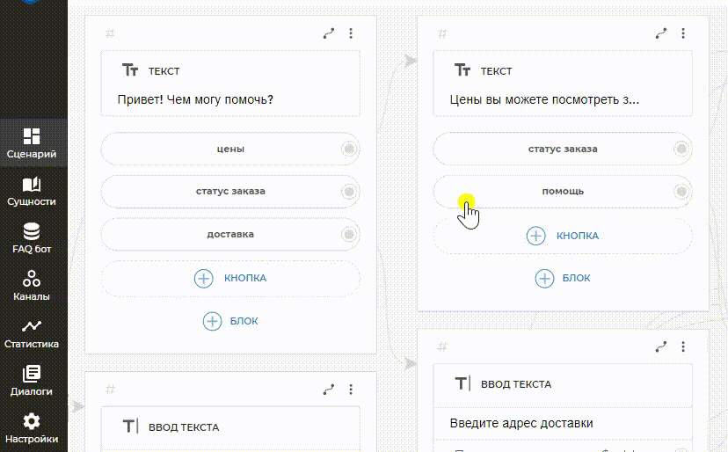This screenshot has width=728, height=452.
Task: Open three-dot menu of prices block
Action: [x=683, y=33]
